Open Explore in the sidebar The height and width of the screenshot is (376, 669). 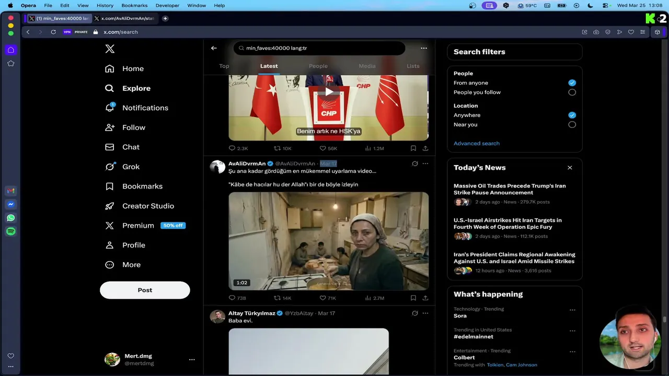[128, 88]
